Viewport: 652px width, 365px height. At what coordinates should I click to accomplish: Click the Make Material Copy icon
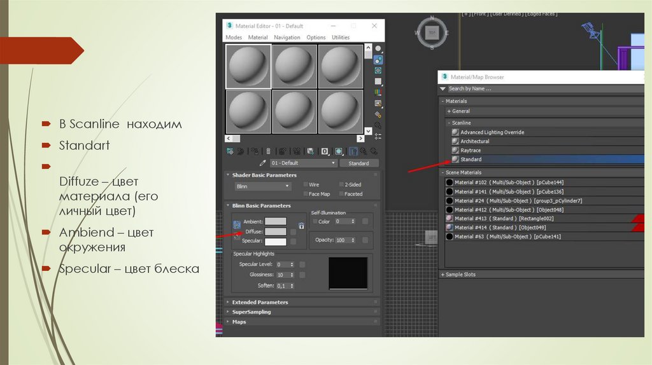(282, 151)
